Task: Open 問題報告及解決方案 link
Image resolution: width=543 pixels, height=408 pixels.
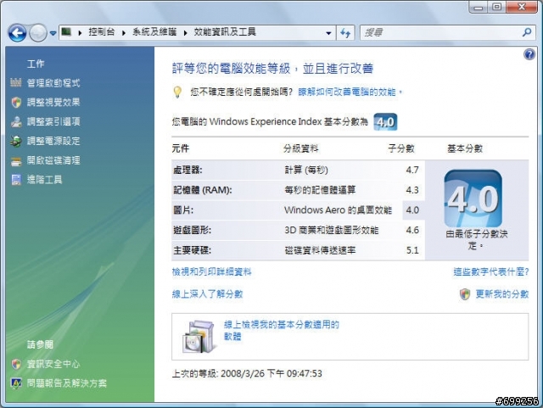Action: pos(67,383)
